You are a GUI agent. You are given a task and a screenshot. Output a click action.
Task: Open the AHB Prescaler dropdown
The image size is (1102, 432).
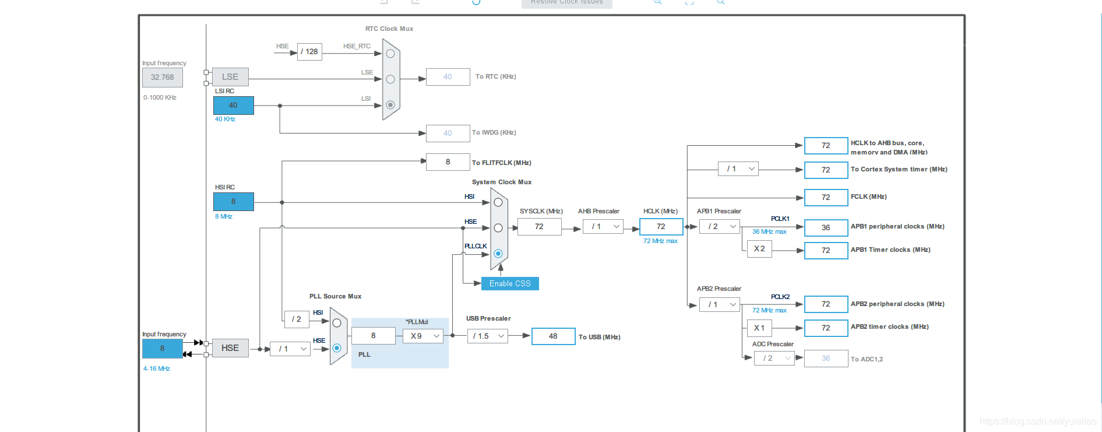(x=603, y=227)
